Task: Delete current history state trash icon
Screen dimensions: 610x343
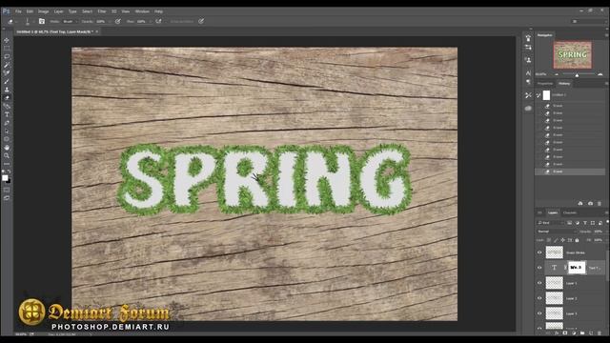Action: click(x=600, y=203)
